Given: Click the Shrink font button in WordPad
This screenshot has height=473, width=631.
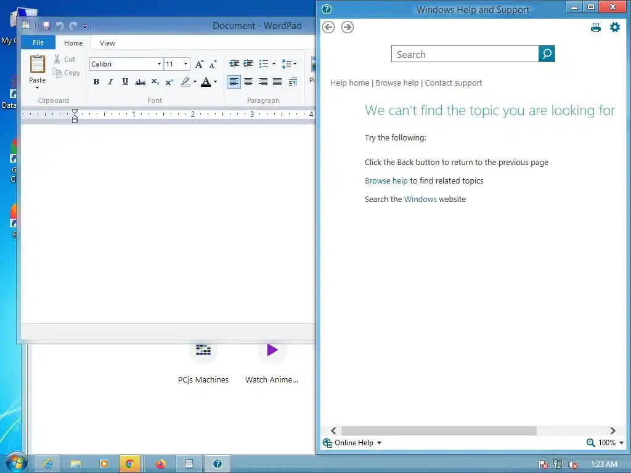Looking at the screenshot, I should click(x=213, y=64).
